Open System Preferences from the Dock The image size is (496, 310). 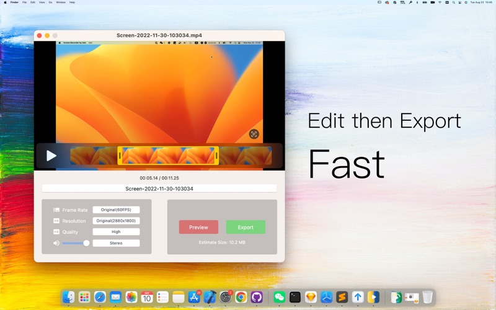[225, 298]
